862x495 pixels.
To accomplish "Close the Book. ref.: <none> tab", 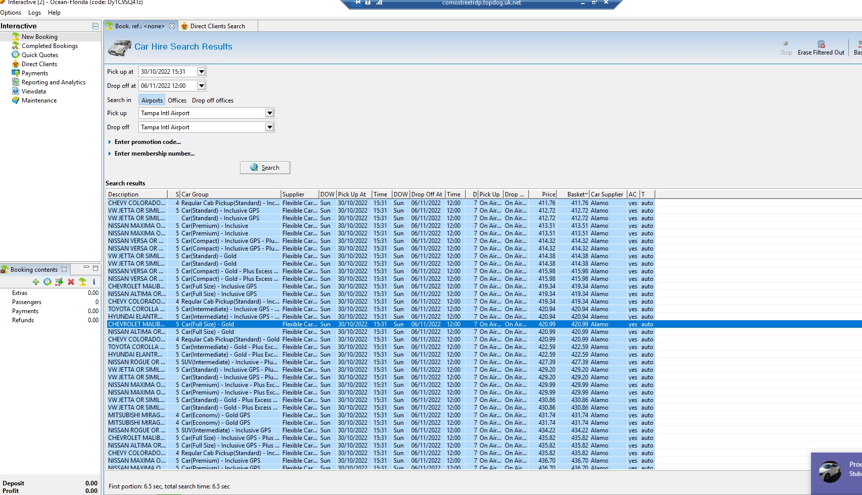I will click(172, 26).
